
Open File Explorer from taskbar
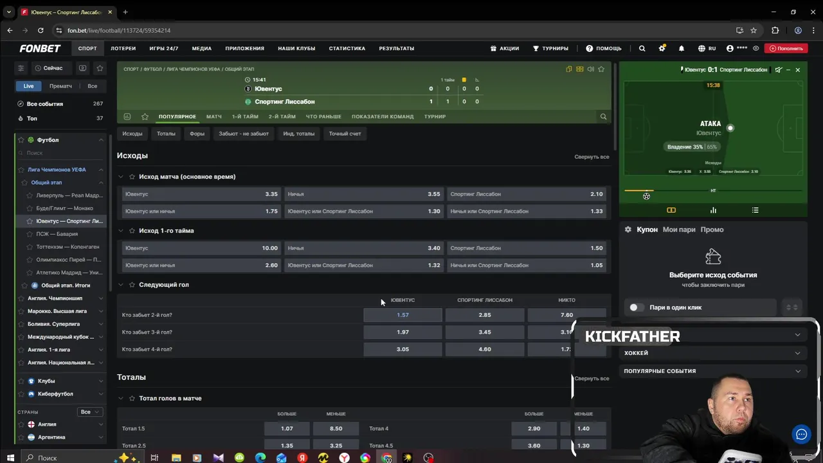176,458
